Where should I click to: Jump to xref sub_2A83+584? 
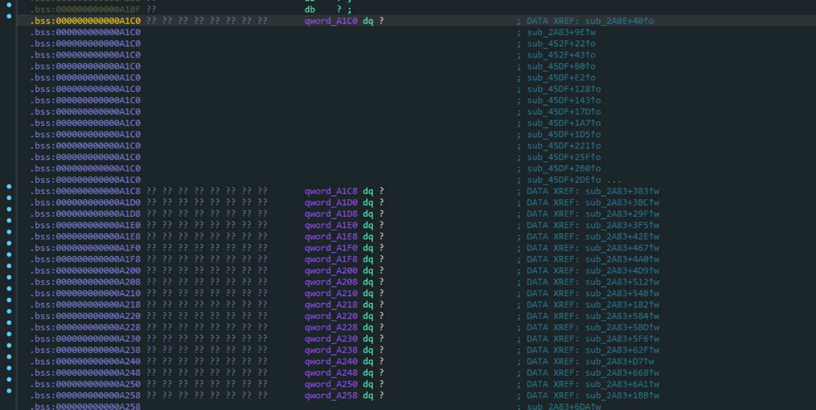622,316
